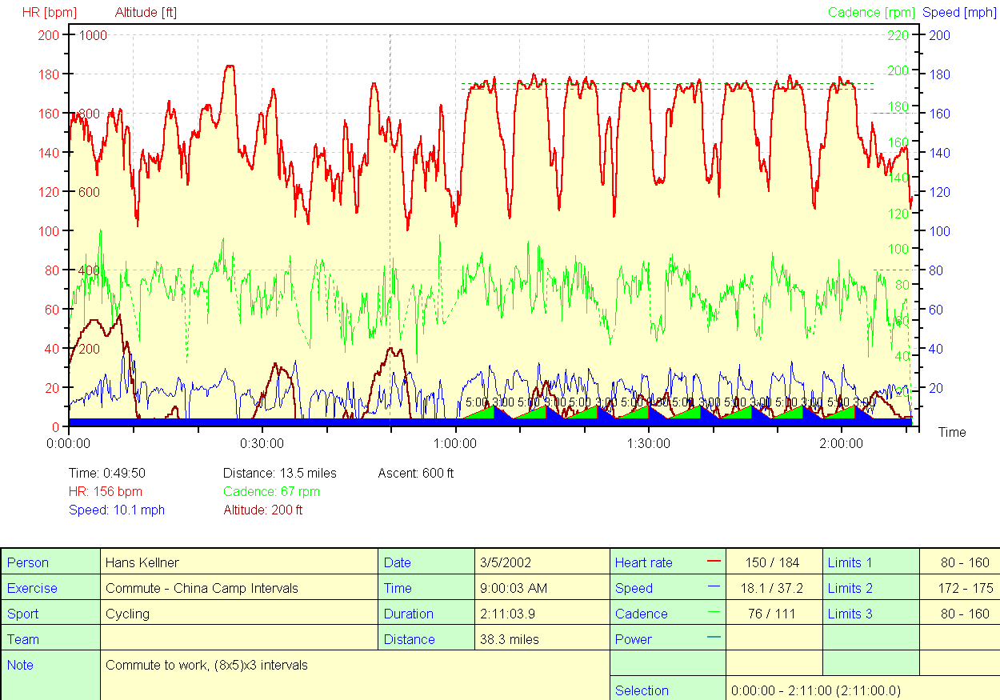Click the Duration label cell
This screenshot has height=700, width=1000.
426,614
